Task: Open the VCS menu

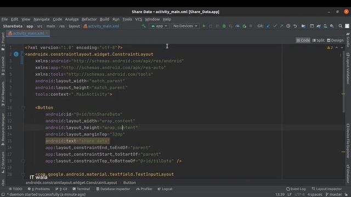Action: tap(138, 19)
